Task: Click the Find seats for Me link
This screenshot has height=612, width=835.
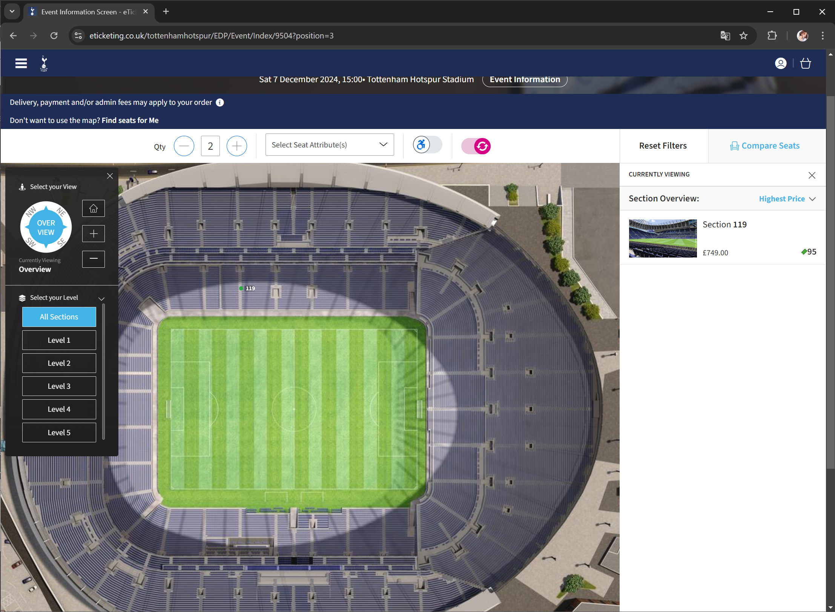Action: (x=130, y=120)
